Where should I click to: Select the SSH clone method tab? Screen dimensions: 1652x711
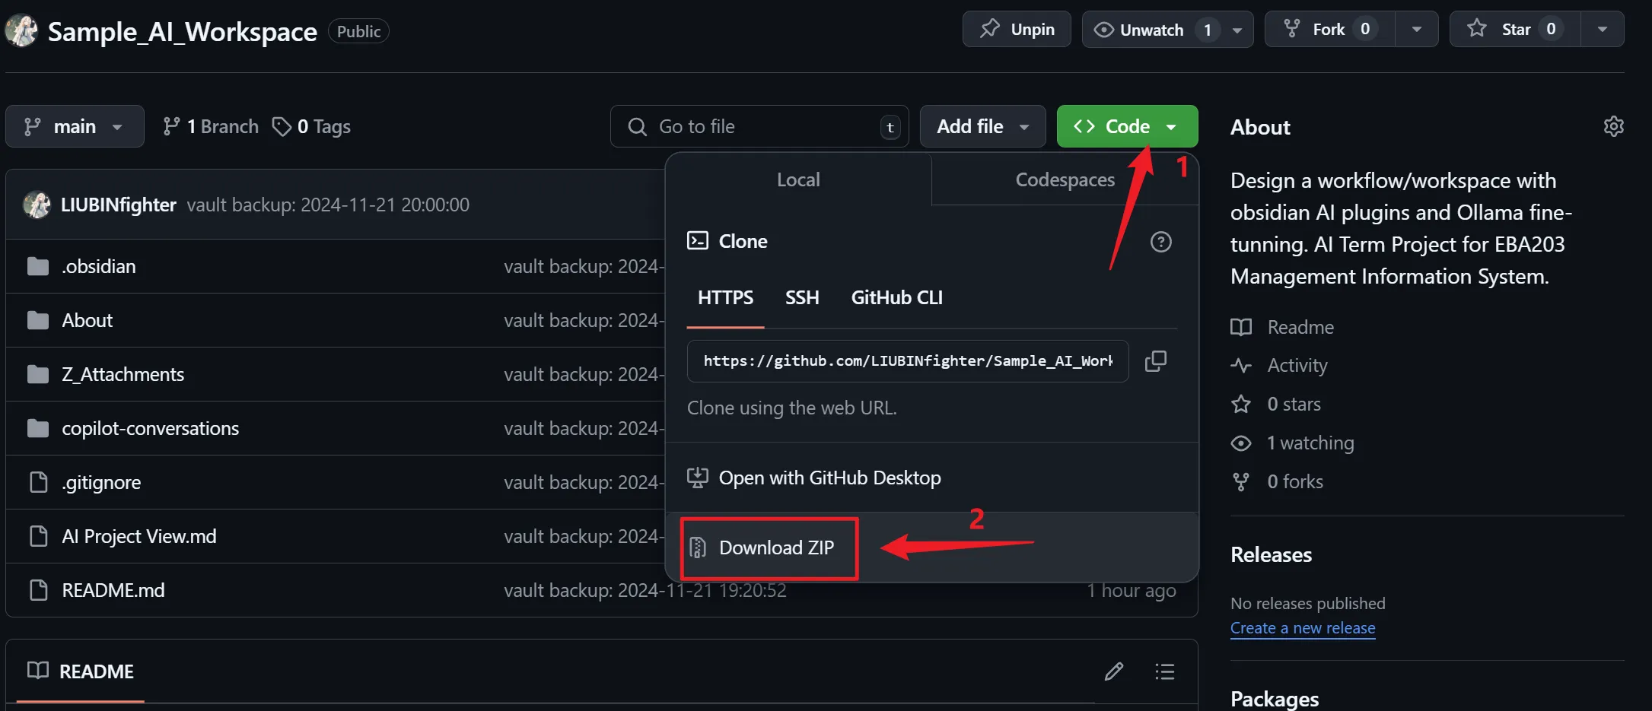coord(802,297)
